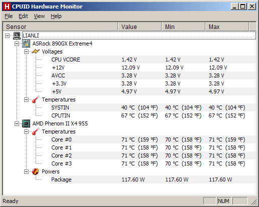Select the +5V sensor row

click(153, 91)
